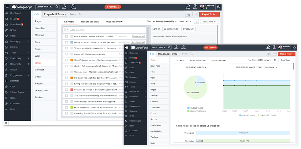The image size is (301, 149).
Task: Check 'Color Picker not working' task checkbox
Action: [67, 60]
